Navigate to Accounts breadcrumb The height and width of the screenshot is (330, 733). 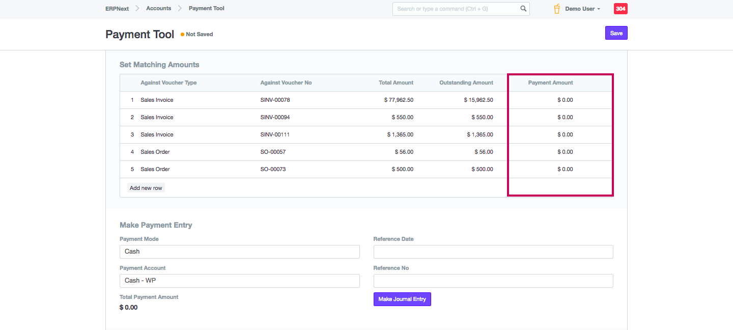coord(158,8)
